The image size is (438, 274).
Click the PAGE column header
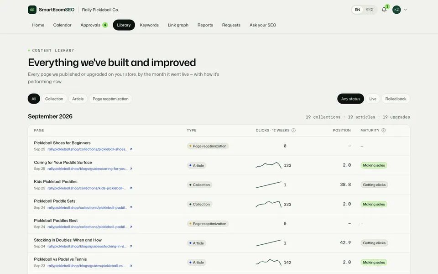click(x=39, y=130)
